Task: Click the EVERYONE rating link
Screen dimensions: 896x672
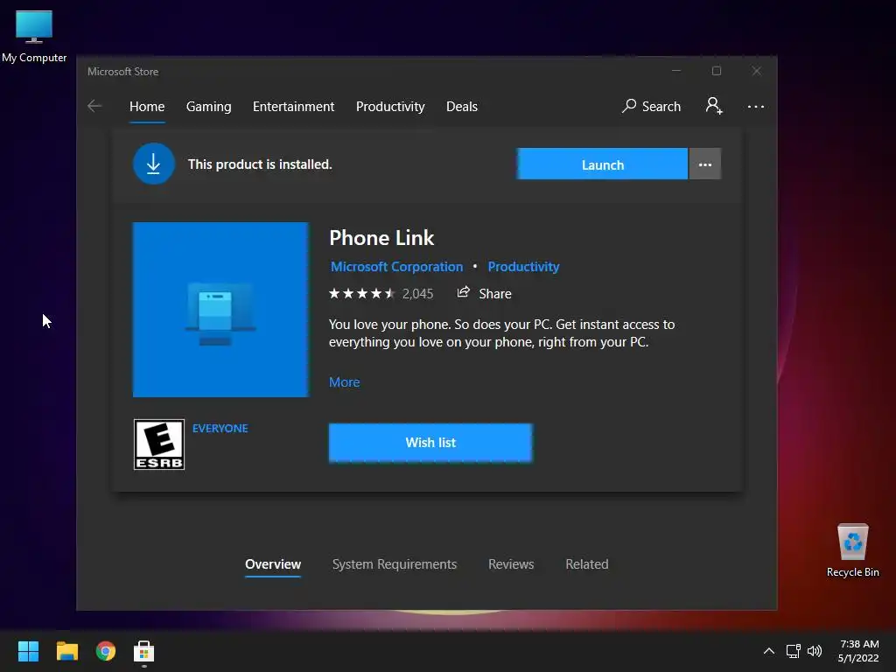Action: coord(220,429)
